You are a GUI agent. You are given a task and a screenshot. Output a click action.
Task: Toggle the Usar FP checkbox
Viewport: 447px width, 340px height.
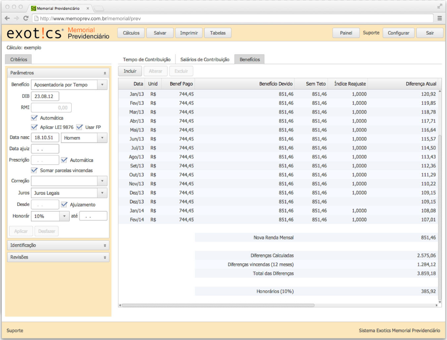point(79,127)
